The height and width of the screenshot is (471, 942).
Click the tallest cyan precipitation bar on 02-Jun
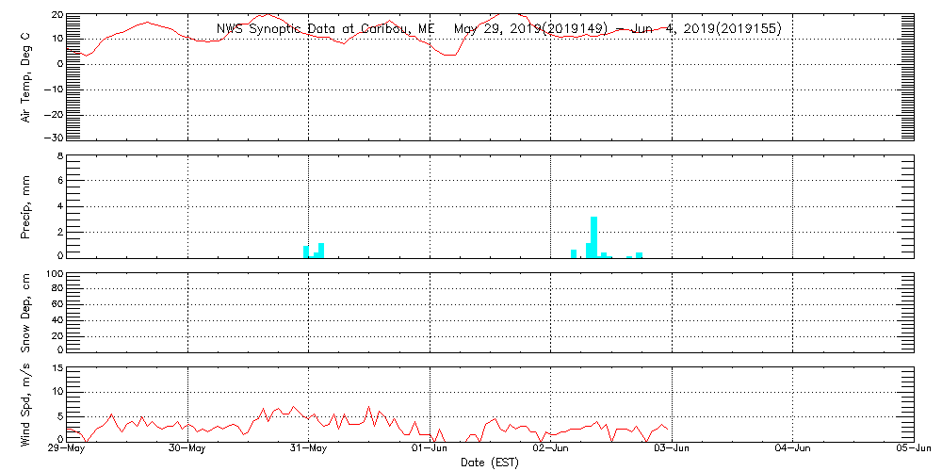[593, 237]
